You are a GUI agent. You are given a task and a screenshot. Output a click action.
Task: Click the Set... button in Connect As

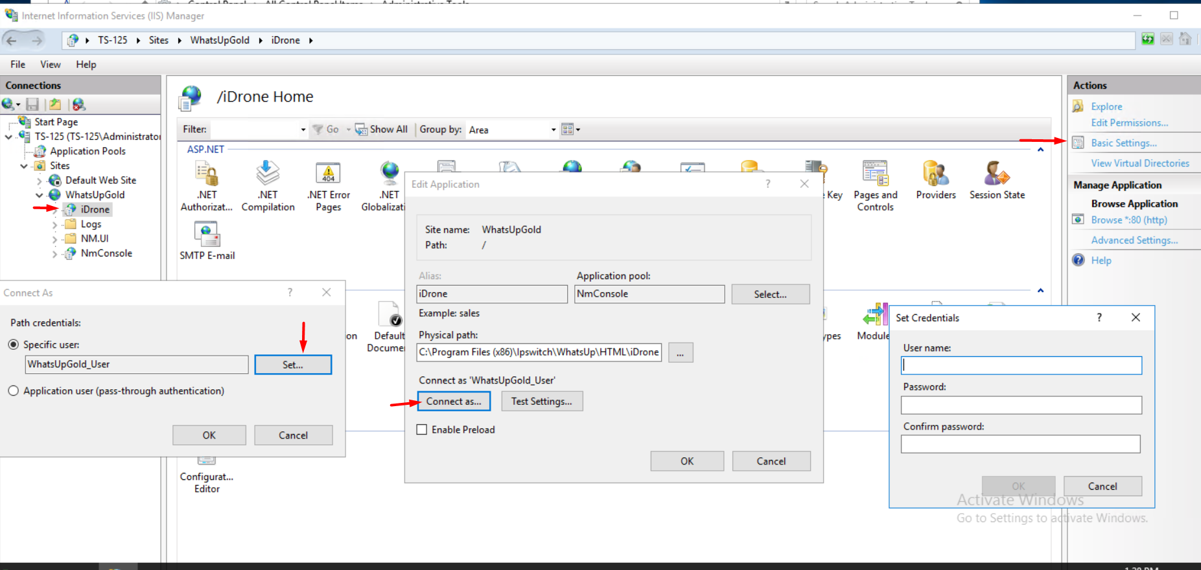tap(293, 365)
